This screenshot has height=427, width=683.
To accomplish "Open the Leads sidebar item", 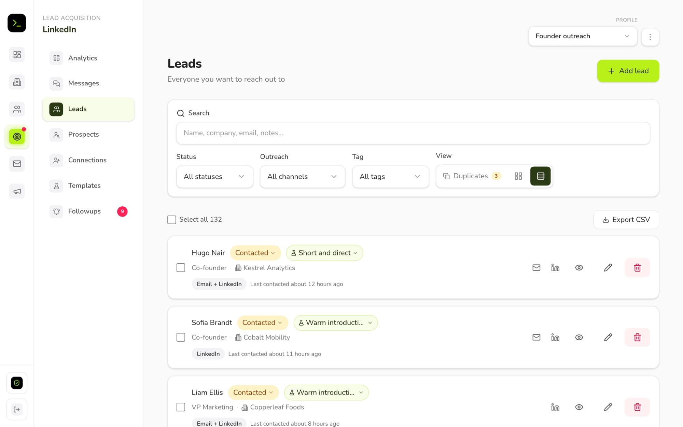I will tap(88, 109).
